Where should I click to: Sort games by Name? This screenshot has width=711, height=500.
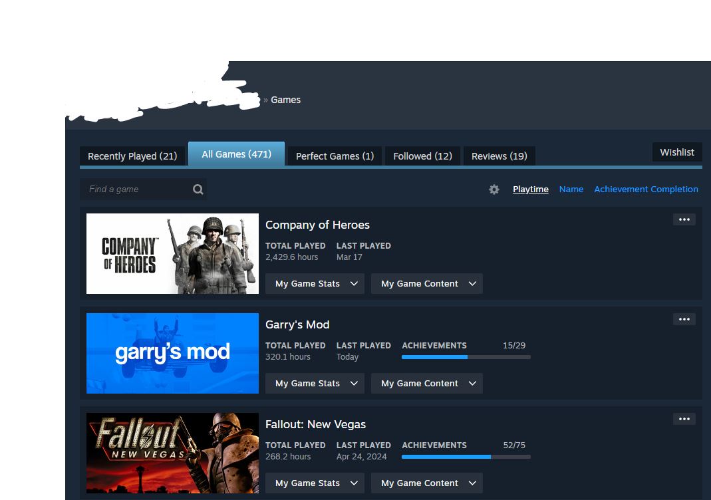[571, 189]
